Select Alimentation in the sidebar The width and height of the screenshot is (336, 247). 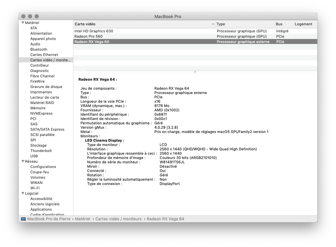pos(41,33)
